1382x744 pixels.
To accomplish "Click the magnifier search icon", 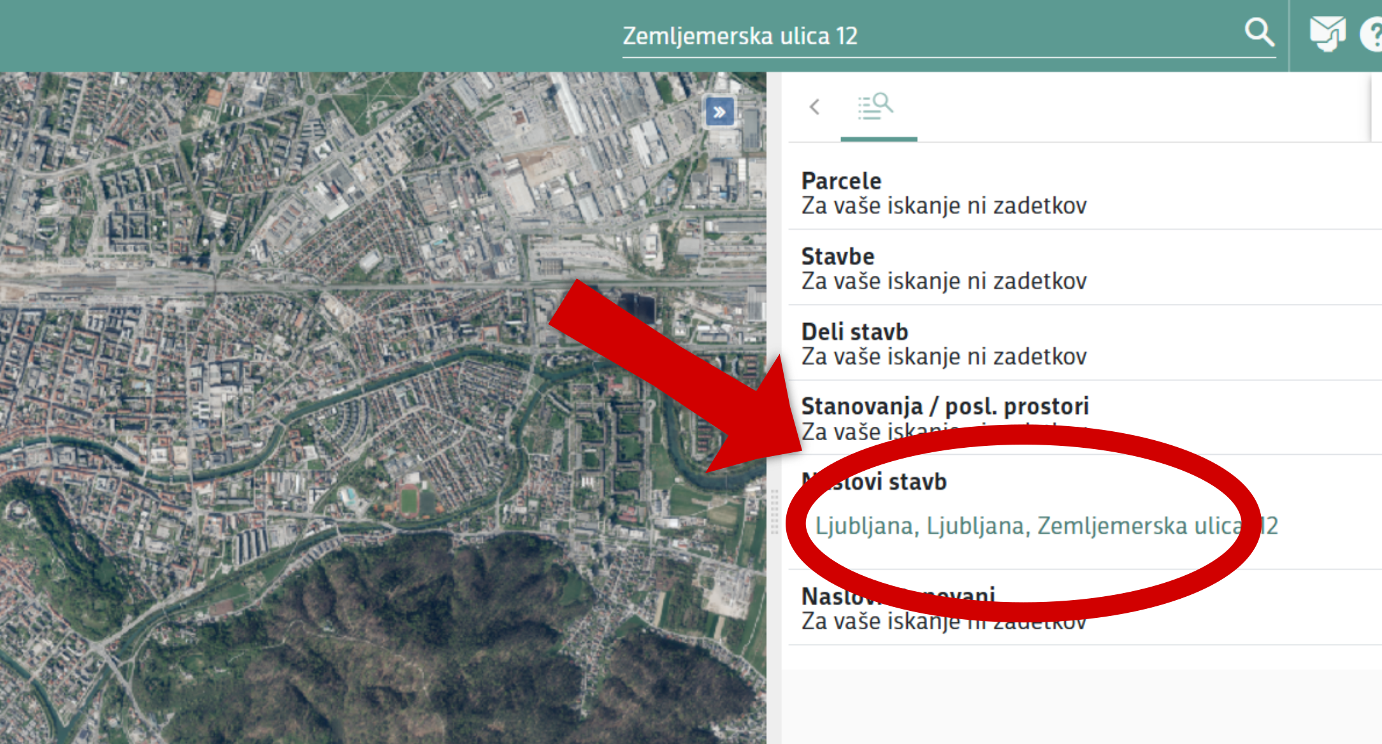I will pyautogui.click(x=1259, y=32).
